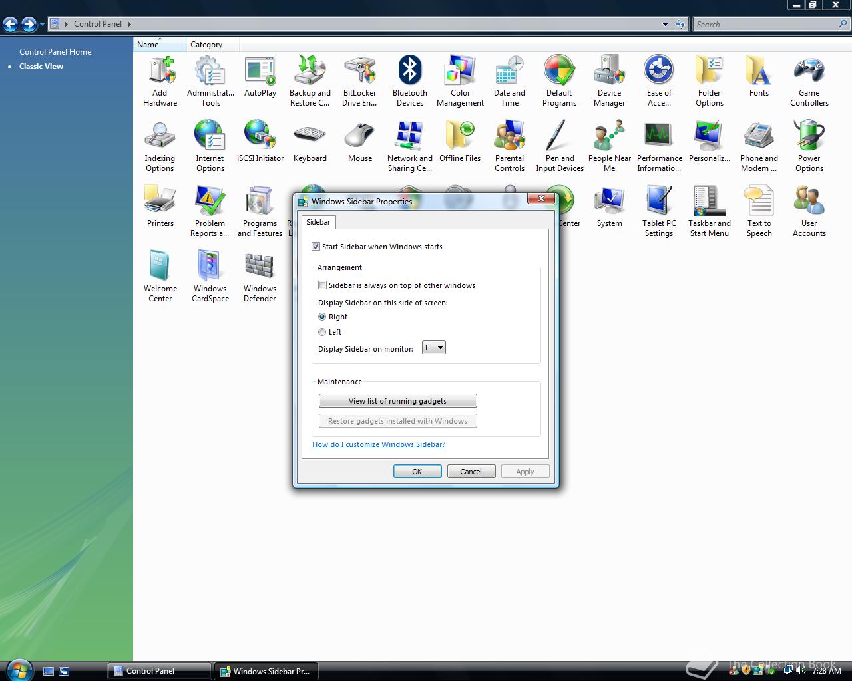
Task: Open Backup and Restore Center
Action: pos(310,81)
